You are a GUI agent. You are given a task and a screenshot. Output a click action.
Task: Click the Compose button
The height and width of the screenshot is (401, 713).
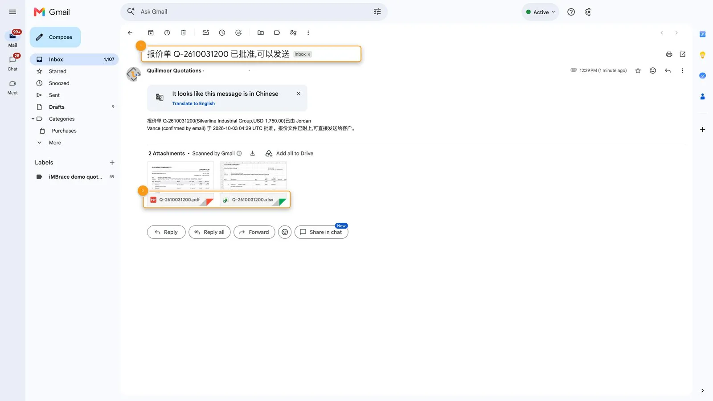pyautogui.click(x=55, y=37)
